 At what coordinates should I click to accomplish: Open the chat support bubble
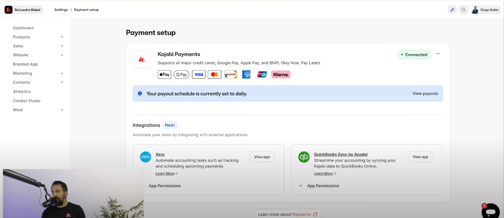pos(491,211)
